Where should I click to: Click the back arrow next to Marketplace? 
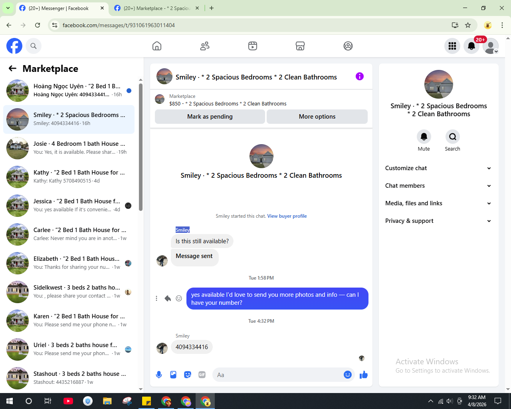[12, 68]
